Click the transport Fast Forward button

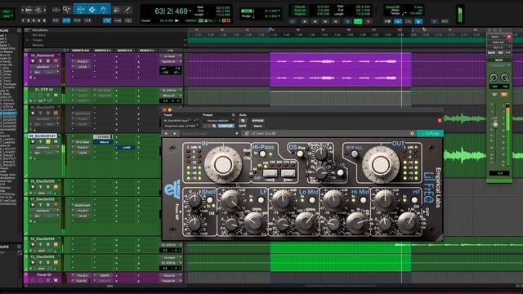[325, 21]
